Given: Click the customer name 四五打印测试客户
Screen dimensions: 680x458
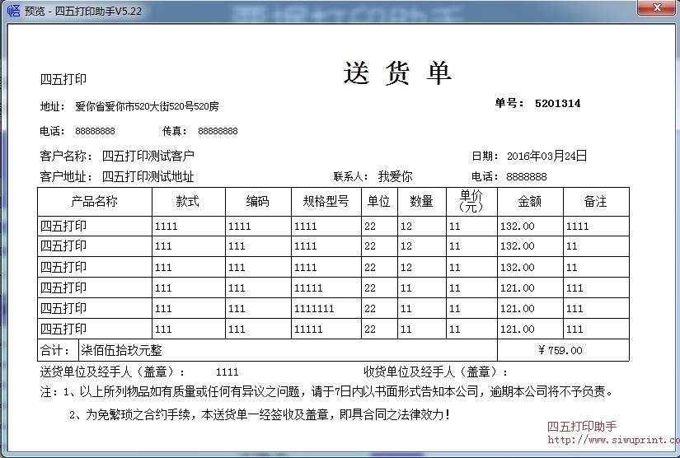Looking at the screenshot, I should point(148,156).
